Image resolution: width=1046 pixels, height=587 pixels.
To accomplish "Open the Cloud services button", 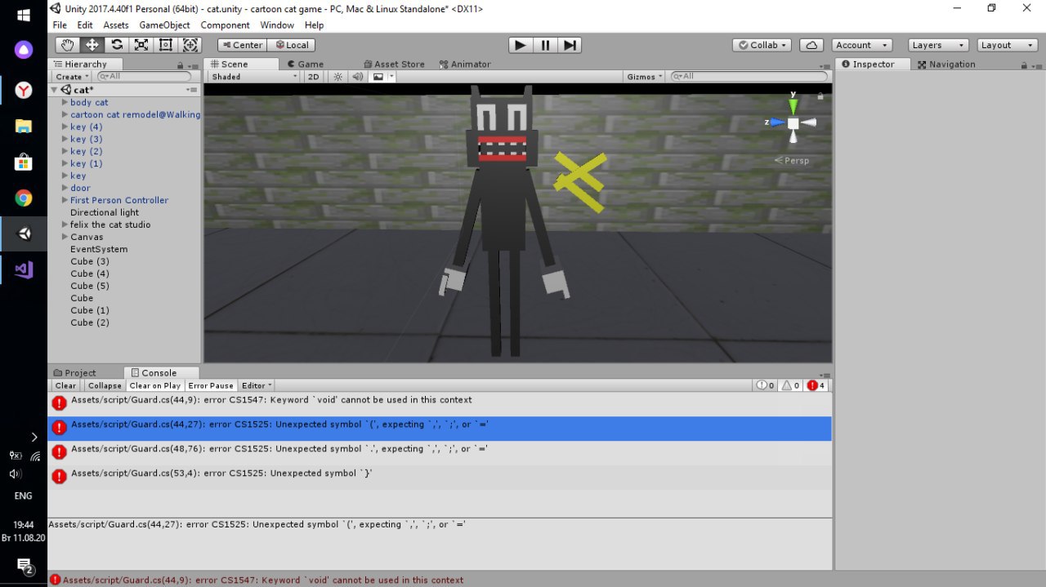I will (811, 45).
